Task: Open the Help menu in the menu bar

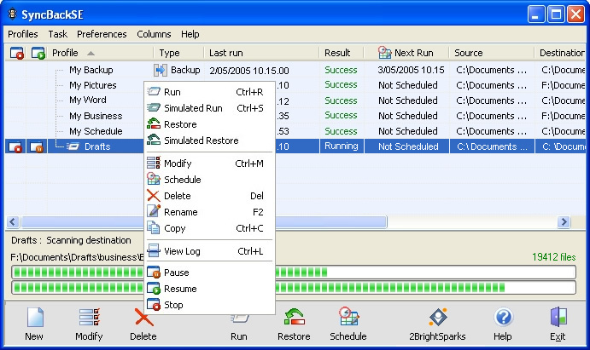Action: (190, 34)
